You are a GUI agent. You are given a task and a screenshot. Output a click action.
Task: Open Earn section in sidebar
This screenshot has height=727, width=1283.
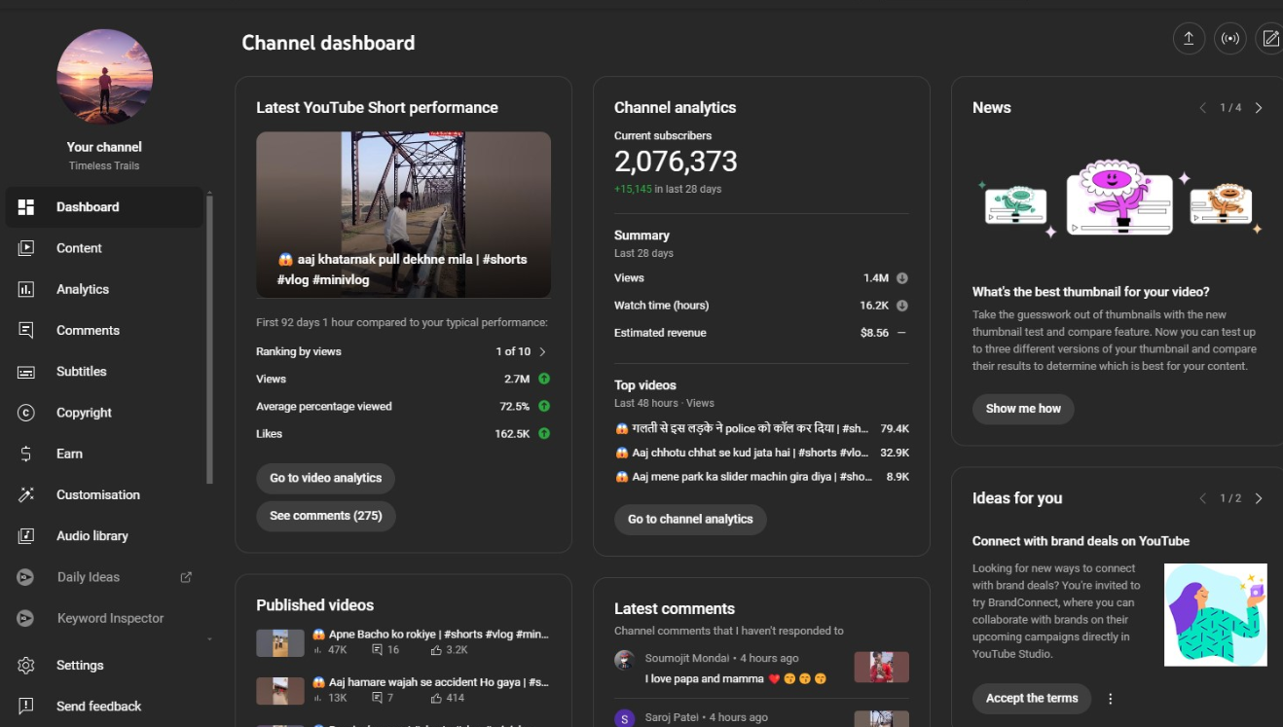[x=104, y=454]
